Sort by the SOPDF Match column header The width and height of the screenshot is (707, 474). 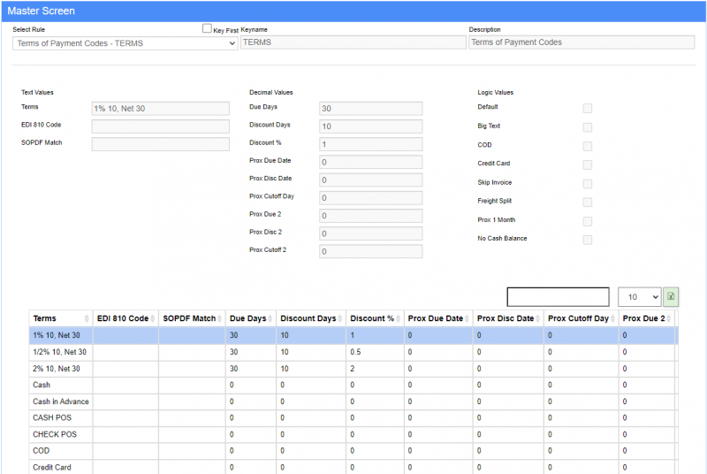pyautogui.click(x=189, y=318)
